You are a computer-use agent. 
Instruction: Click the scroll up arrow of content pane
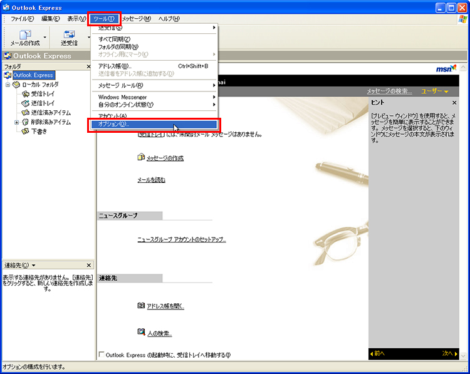tap(463, 68)
